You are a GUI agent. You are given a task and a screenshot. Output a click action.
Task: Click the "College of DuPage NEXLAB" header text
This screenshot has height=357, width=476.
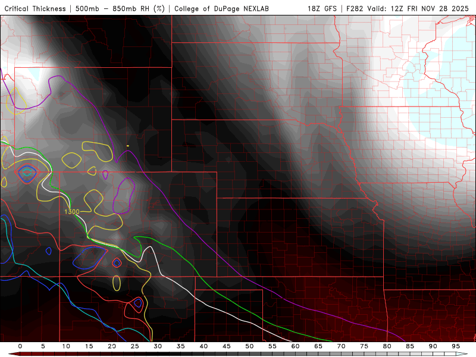(x=221, y=9)
